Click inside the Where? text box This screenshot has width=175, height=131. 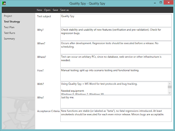116,61
